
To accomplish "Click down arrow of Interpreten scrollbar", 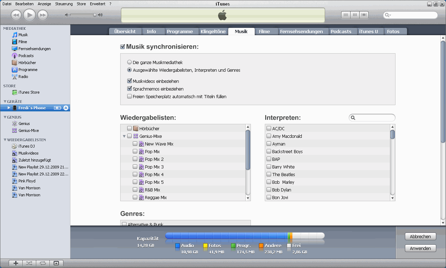I will click(x=393, y=198).
